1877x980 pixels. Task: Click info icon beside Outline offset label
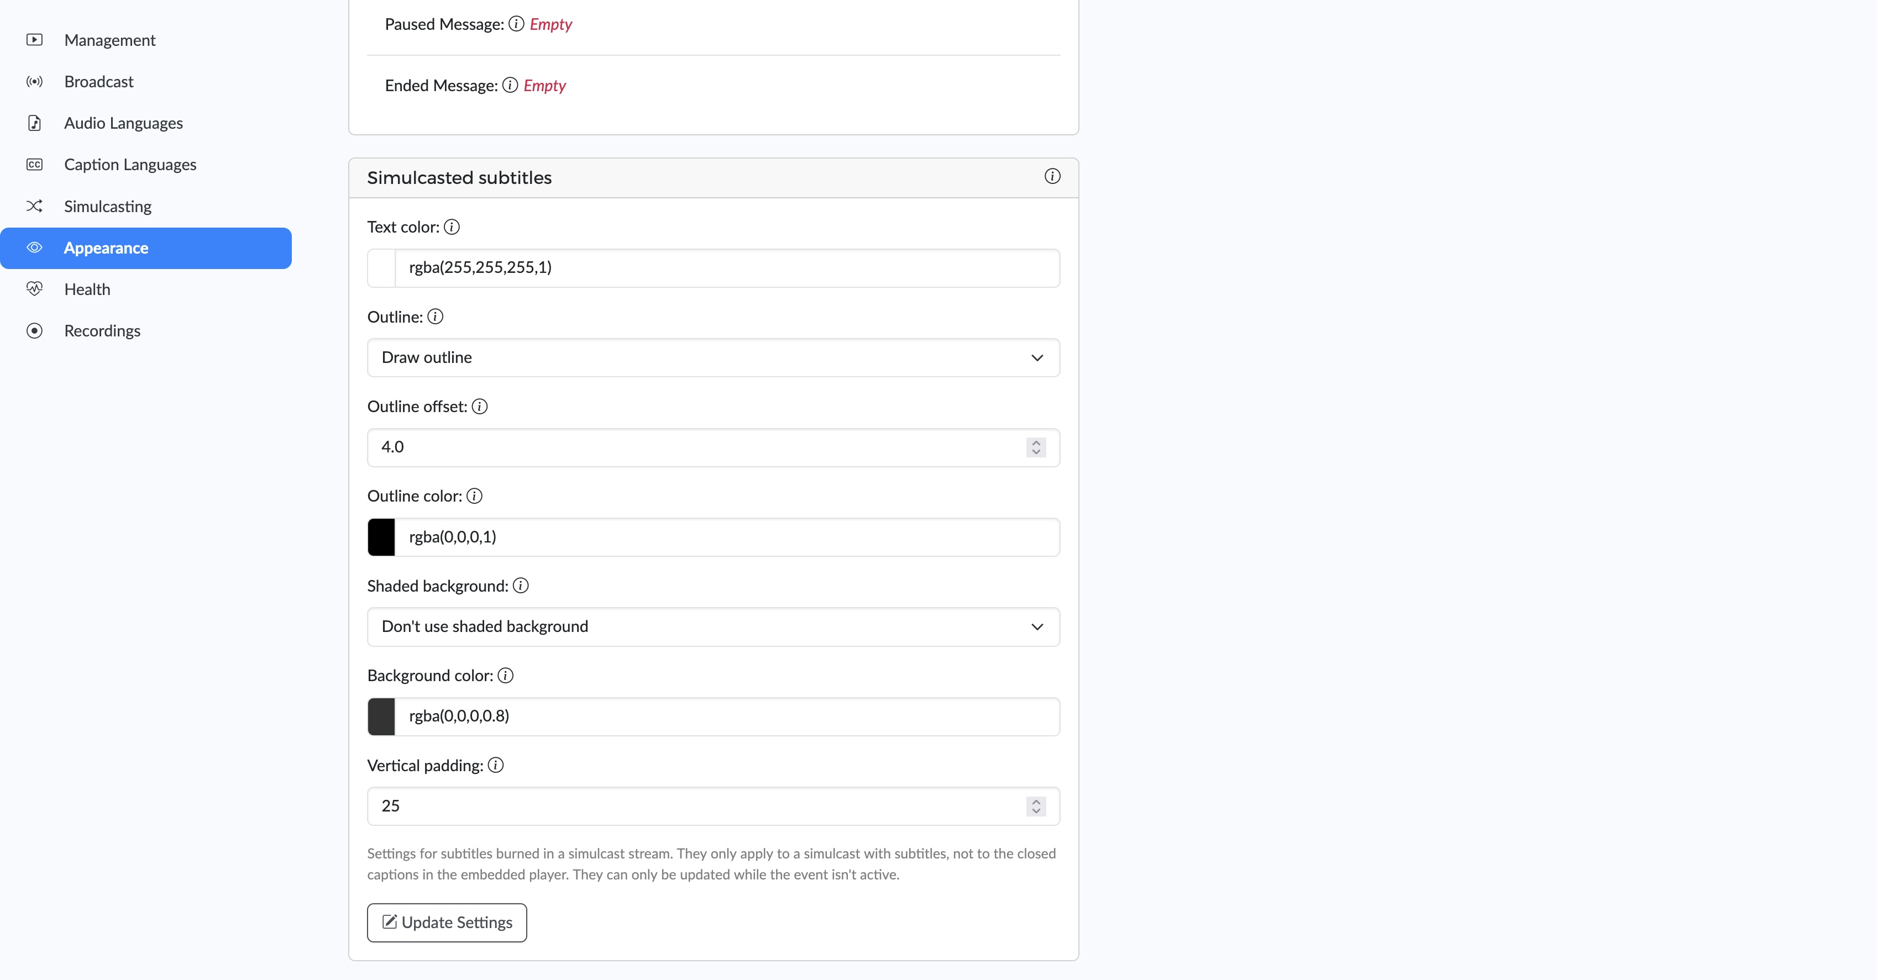coord(479,406)
